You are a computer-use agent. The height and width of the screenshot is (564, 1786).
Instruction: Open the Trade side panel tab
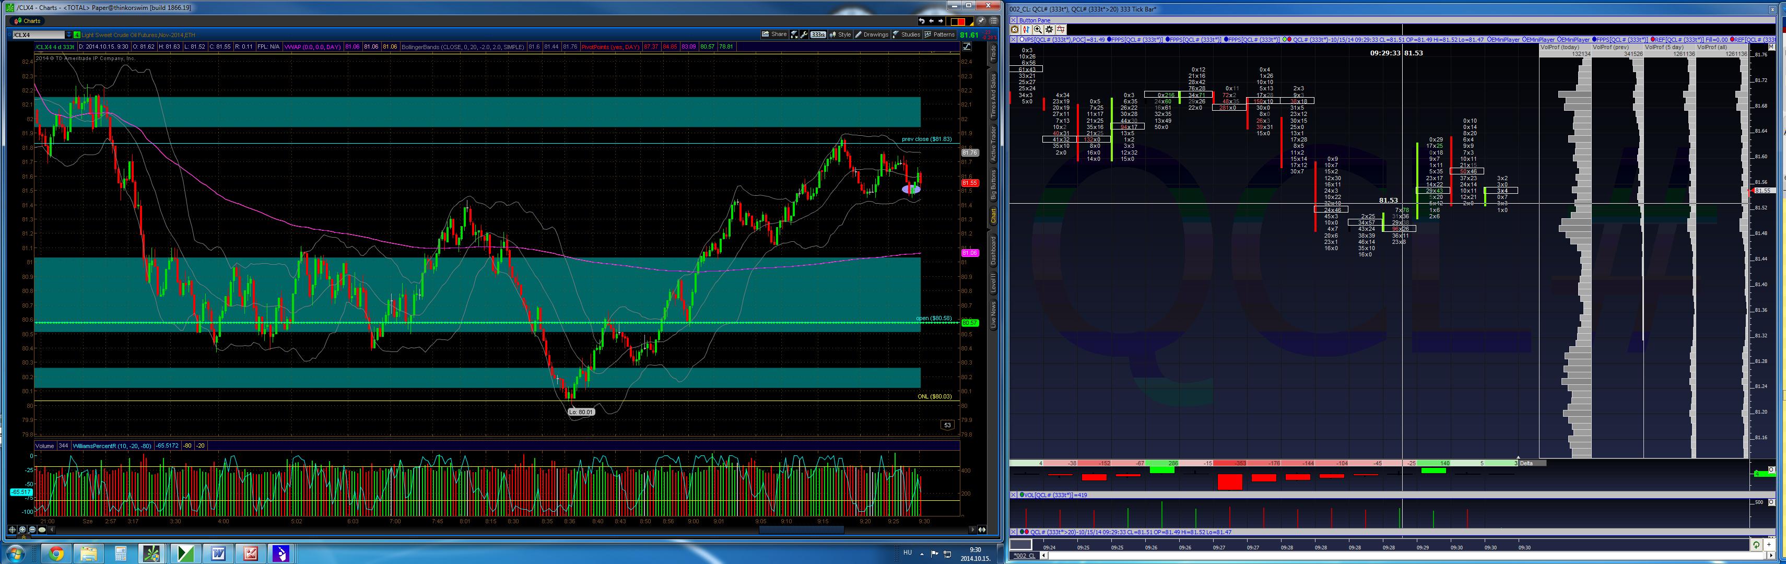pos(993,53)
